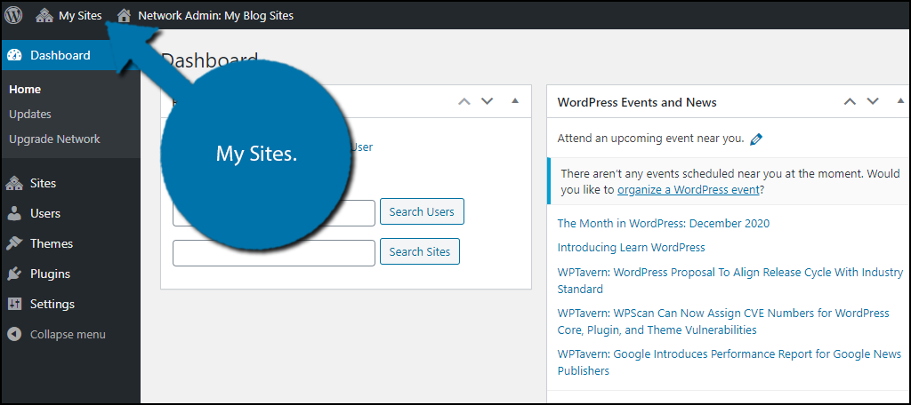Viewport: 911px width, 405px height.
Task: Click 'Attend an upcoming event near you.'
Action: pos(650,139)
